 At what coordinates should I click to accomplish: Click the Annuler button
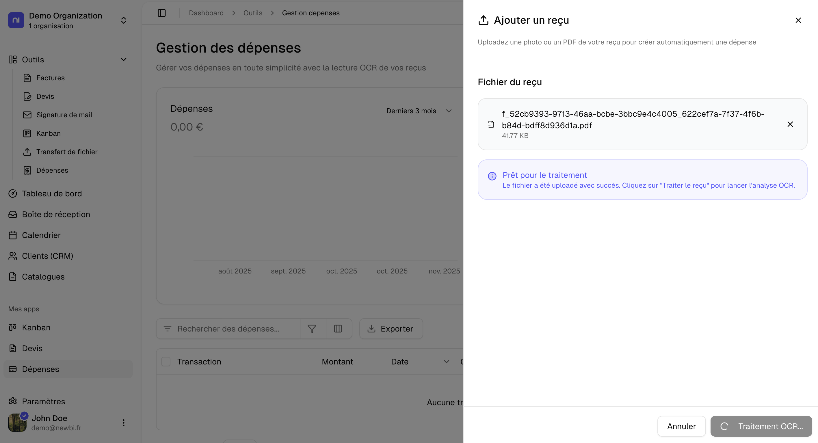[x=681, y=426]
